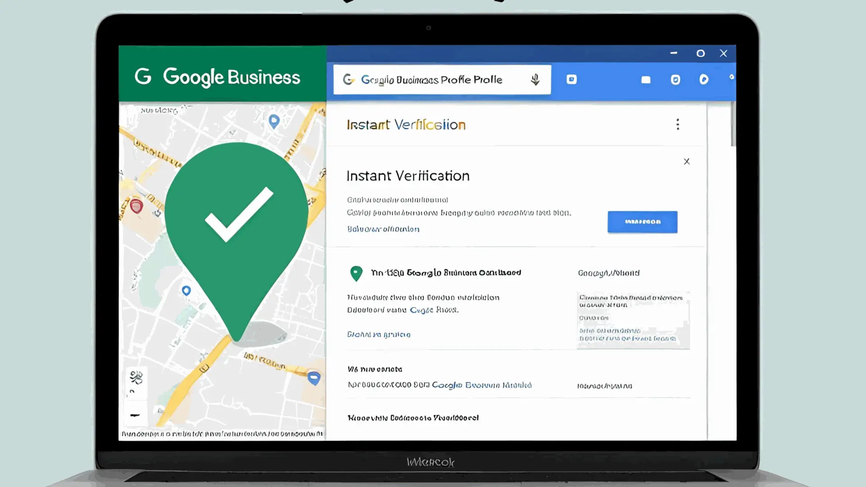
Task: Click the green location pin beside the dashboard heading
Action: (356, 273)
